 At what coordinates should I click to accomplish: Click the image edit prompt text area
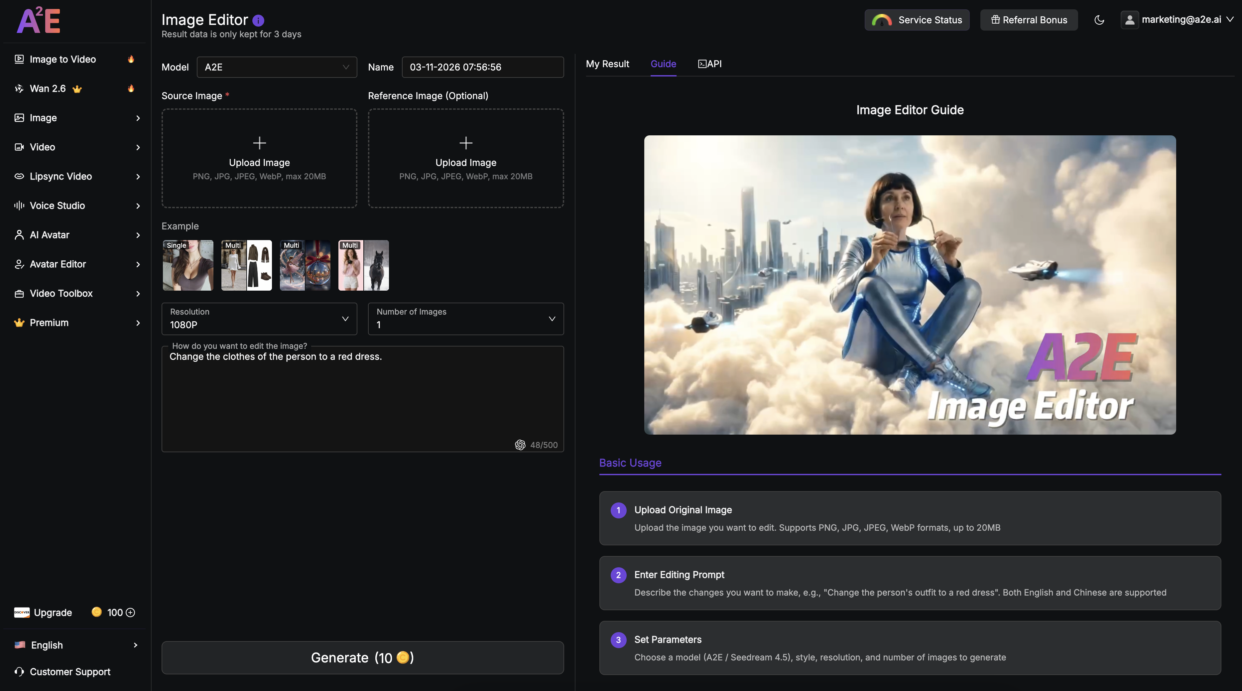(x=363, y=399)
